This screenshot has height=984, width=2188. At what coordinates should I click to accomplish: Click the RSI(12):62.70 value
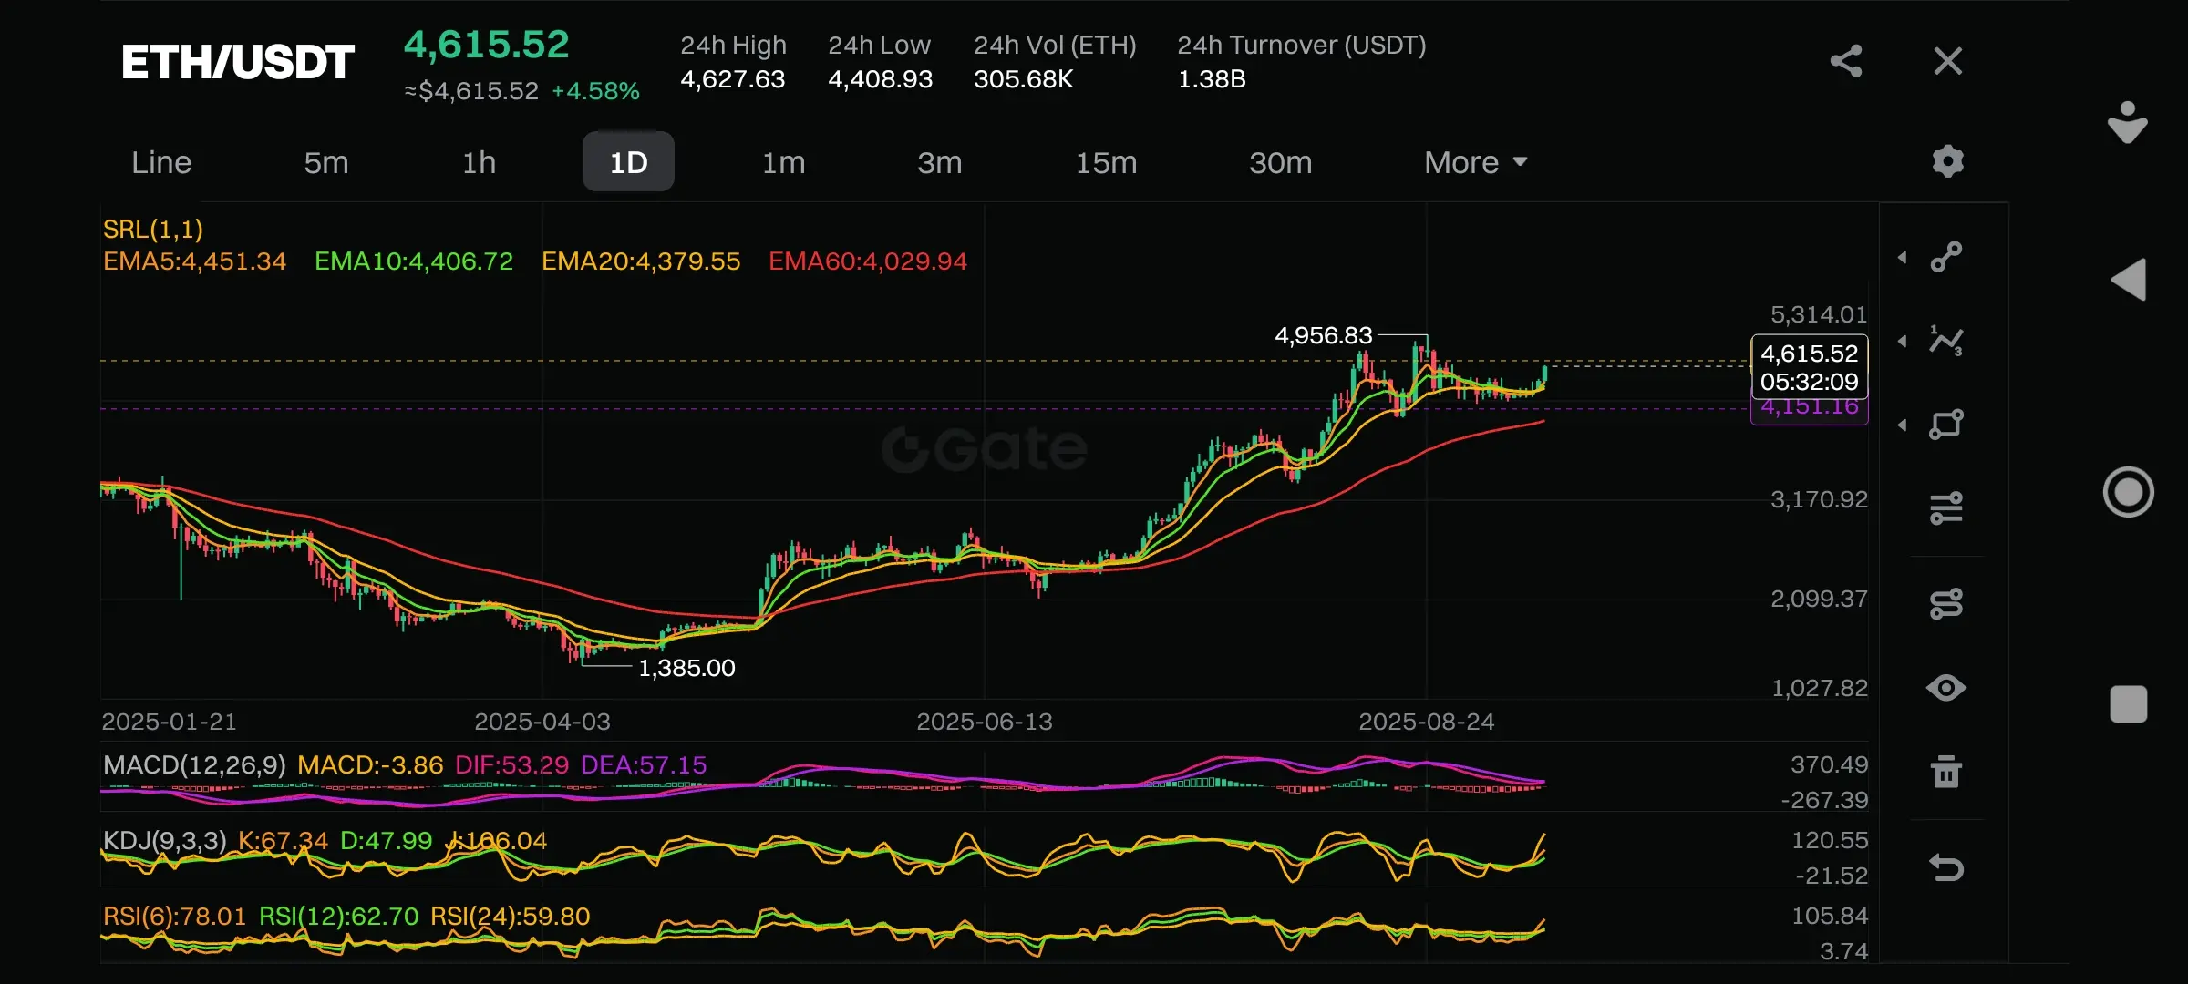click(x=339, y=916)
